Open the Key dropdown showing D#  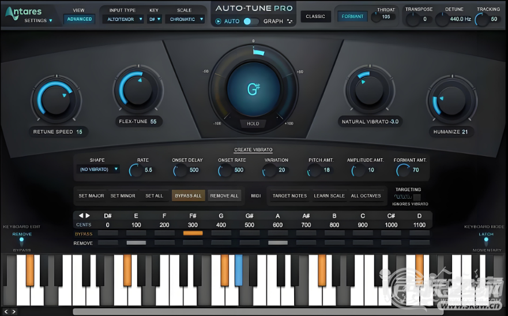pos(155,19)
